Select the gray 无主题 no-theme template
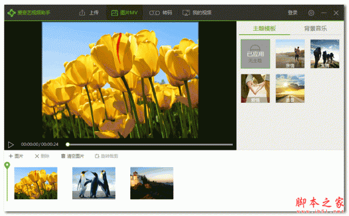Image resolution: width=349 pixels, height=216 pixels. pos(255,54)
